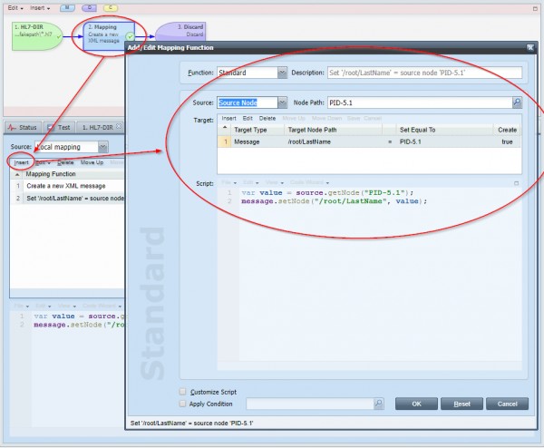The height and width of the screenshot is (448, 544).
Task: Click the blue M mapping shape icon
Action: tap(67, 7)
